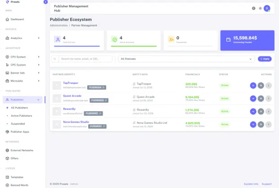Open the more options button for Quest Arcade
Screen dimensions: 279x188
(269, 98)
